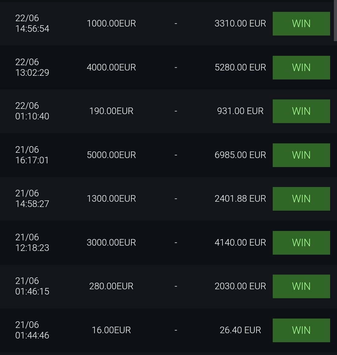Select the WIN label for 2401.88 EUR
The image size is (337, 355).
[x=301, y=199]
